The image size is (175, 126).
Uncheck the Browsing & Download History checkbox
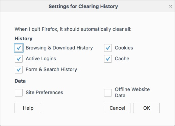(19, 48)
